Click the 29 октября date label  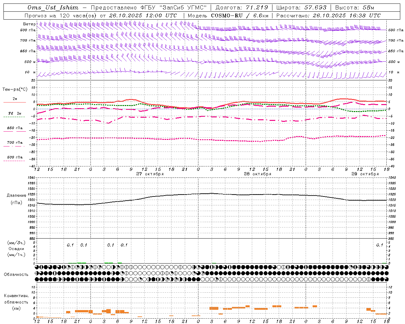coord(365,174)
